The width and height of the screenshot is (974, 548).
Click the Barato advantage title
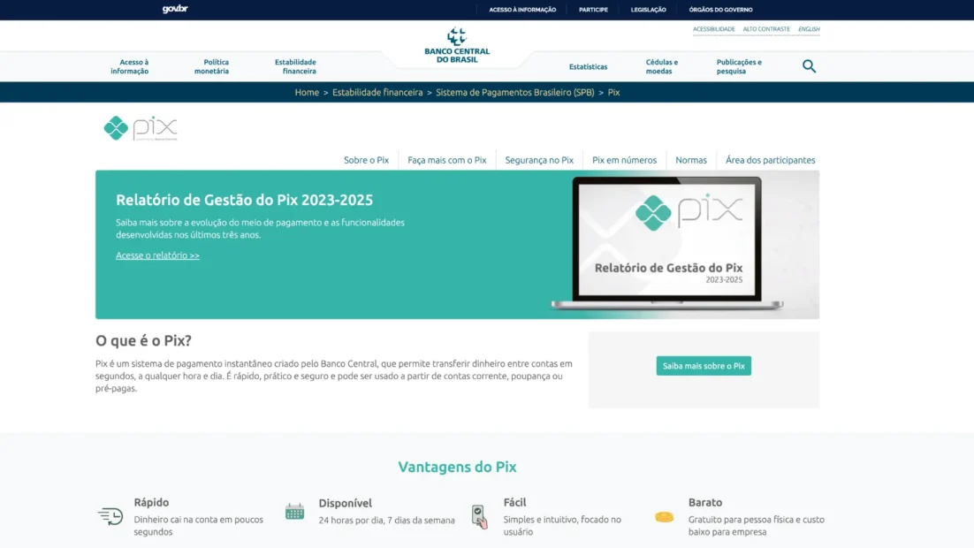(705, 502)
